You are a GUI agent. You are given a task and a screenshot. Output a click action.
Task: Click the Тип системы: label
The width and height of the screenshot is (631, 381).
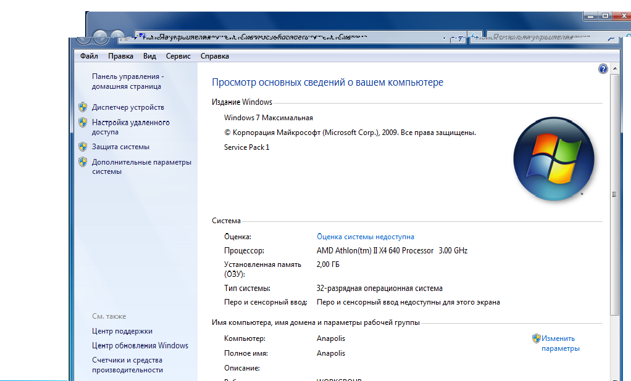[x=247, y=288]
